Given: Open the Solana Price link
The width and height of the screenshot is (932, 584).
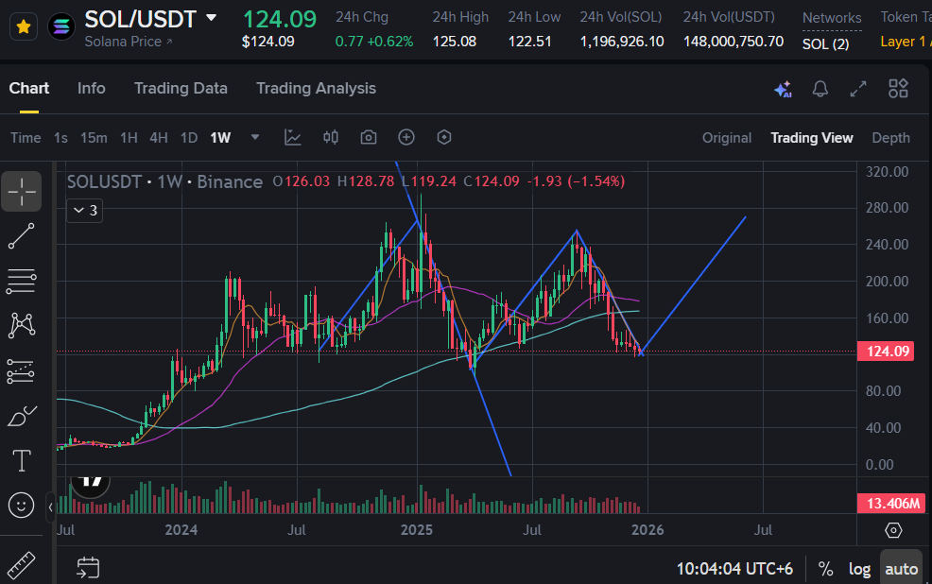Looking at the screenshot, I should (128, 42).
